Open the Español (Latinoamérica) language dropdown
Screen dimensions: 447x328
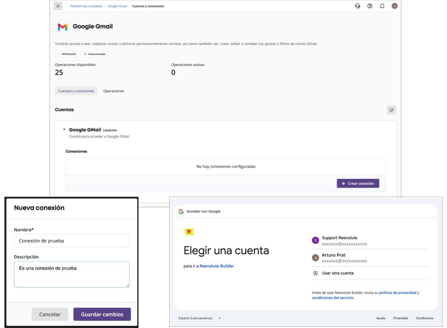(199, 318)
